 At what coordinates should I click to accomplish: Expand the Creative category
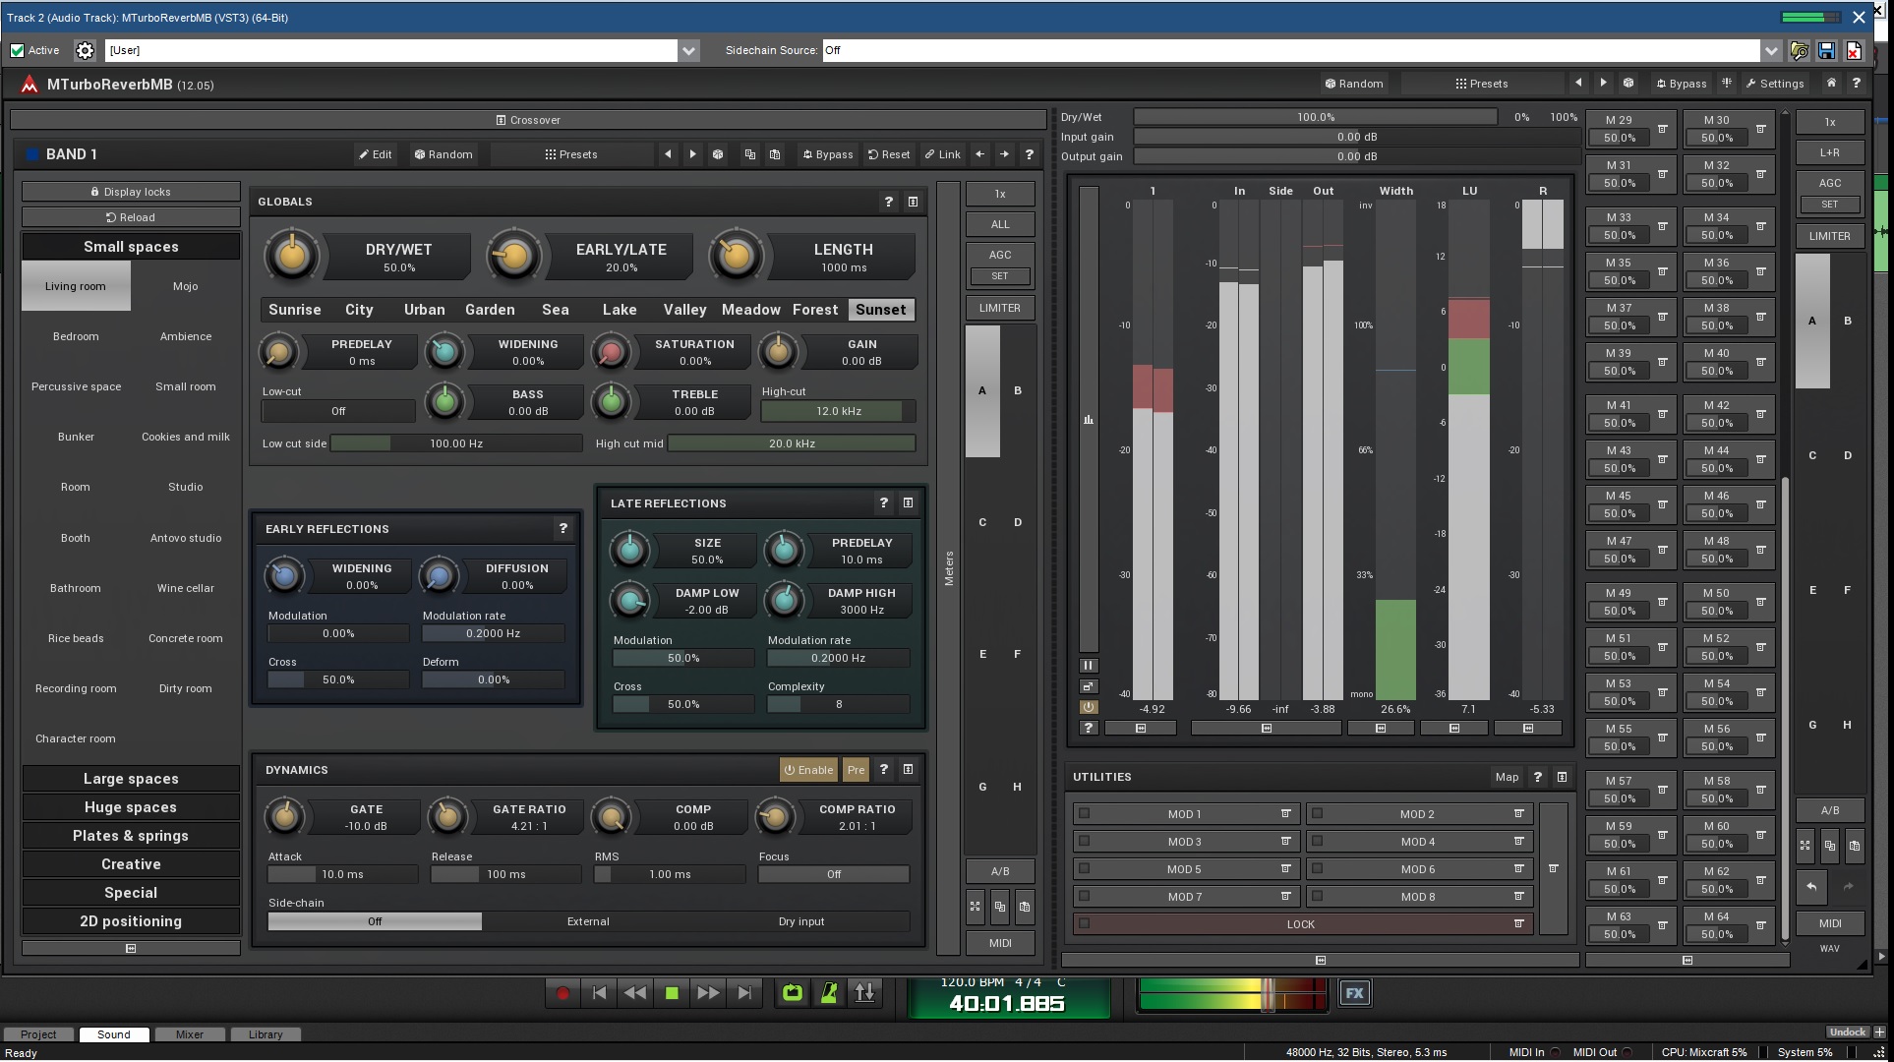click(x=131, y=864)
